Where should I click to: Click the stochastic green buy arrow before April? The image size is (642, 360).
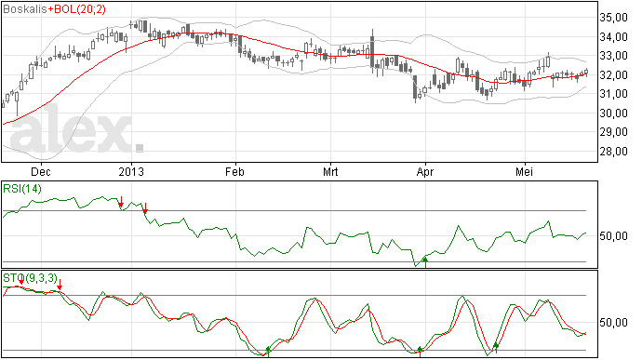coord(420,352)
